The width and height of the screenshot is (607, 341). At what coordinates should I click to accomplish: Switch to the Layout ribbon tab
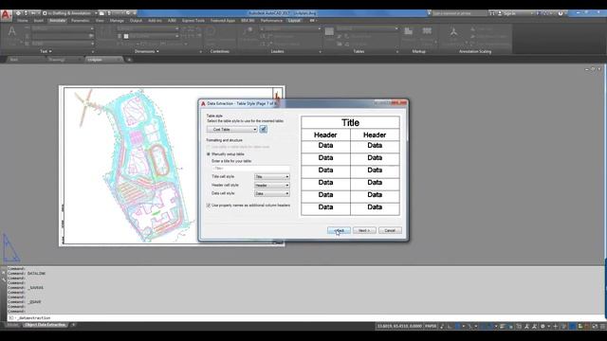[294, 21]
